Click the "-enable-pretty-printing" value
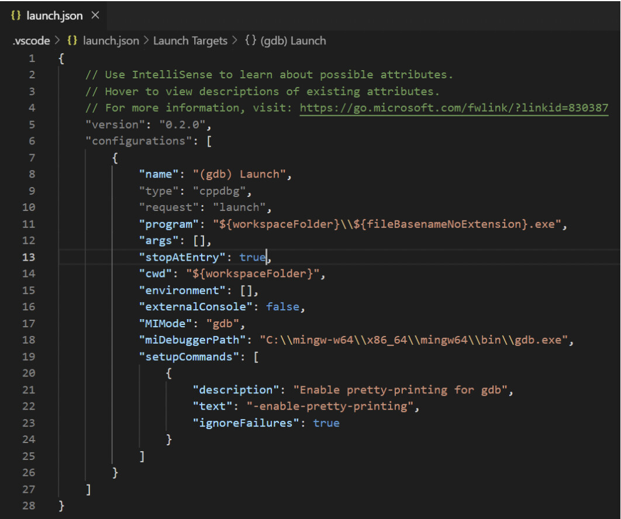621x519 pixels. [x=330, y=406]
